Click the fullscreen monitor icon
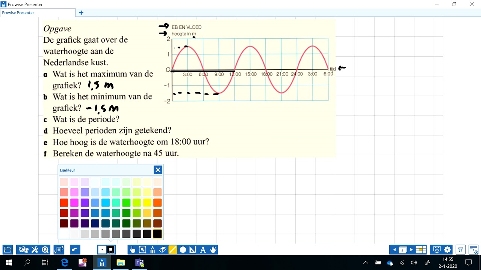481x270 pixels. point(437,250)
